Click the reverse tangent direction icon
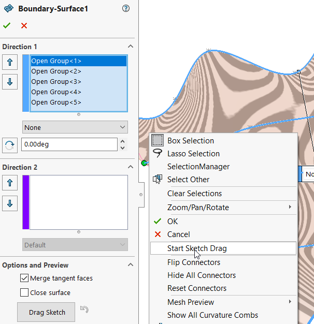The image size is (314, 324). pyautogui.click(x=10, y=145)
